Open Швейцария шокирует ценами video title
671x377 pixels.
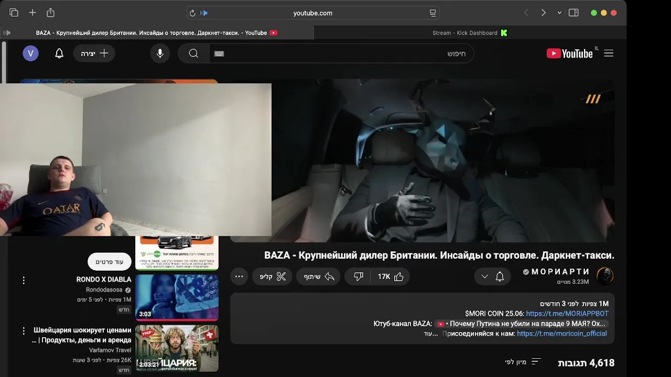coord(82,335)
